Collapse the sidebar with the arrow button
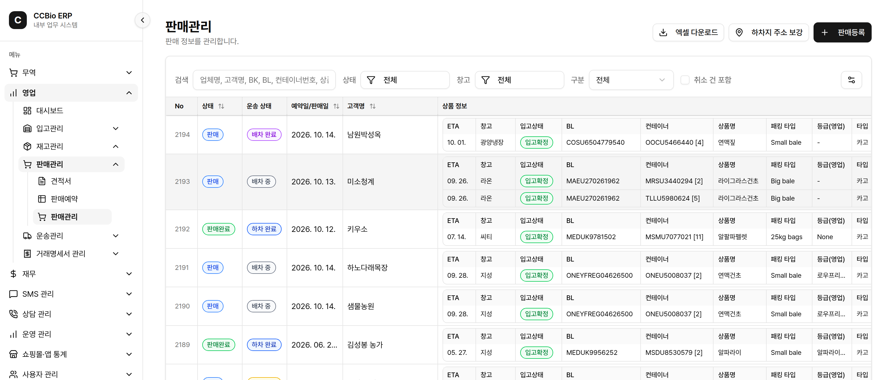Screen dimensions: 894x380 click(x=142, y=20)
